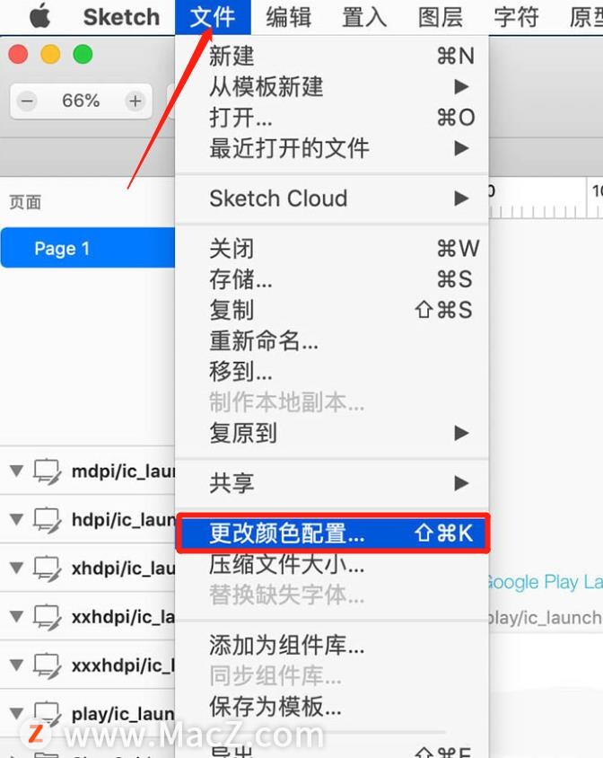603x758 pixels.
Task: Select the xxhdpi/ic_launcher artboard icon
Action: click(x=47, y=617)
